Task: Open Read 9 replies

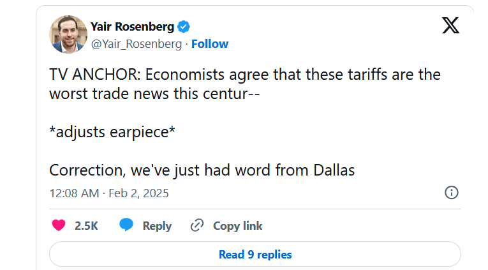Action: pos(255,254)
